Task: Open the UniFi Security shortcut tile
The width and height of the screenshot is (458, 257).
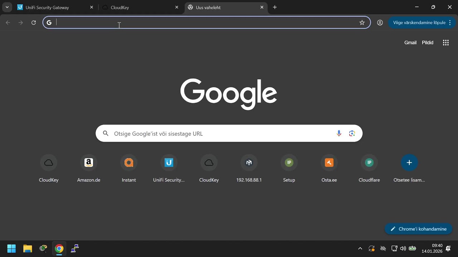Action: pos(169,168)
